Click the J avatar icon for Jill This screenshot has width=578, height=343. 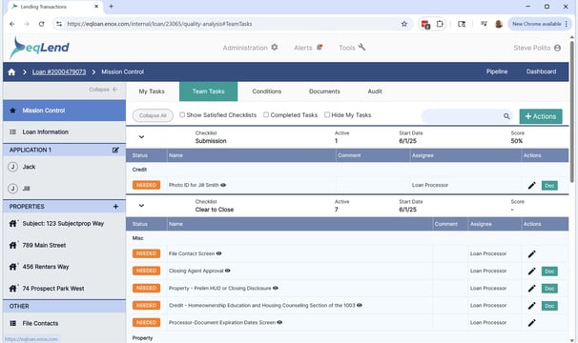tap(13, 189)
